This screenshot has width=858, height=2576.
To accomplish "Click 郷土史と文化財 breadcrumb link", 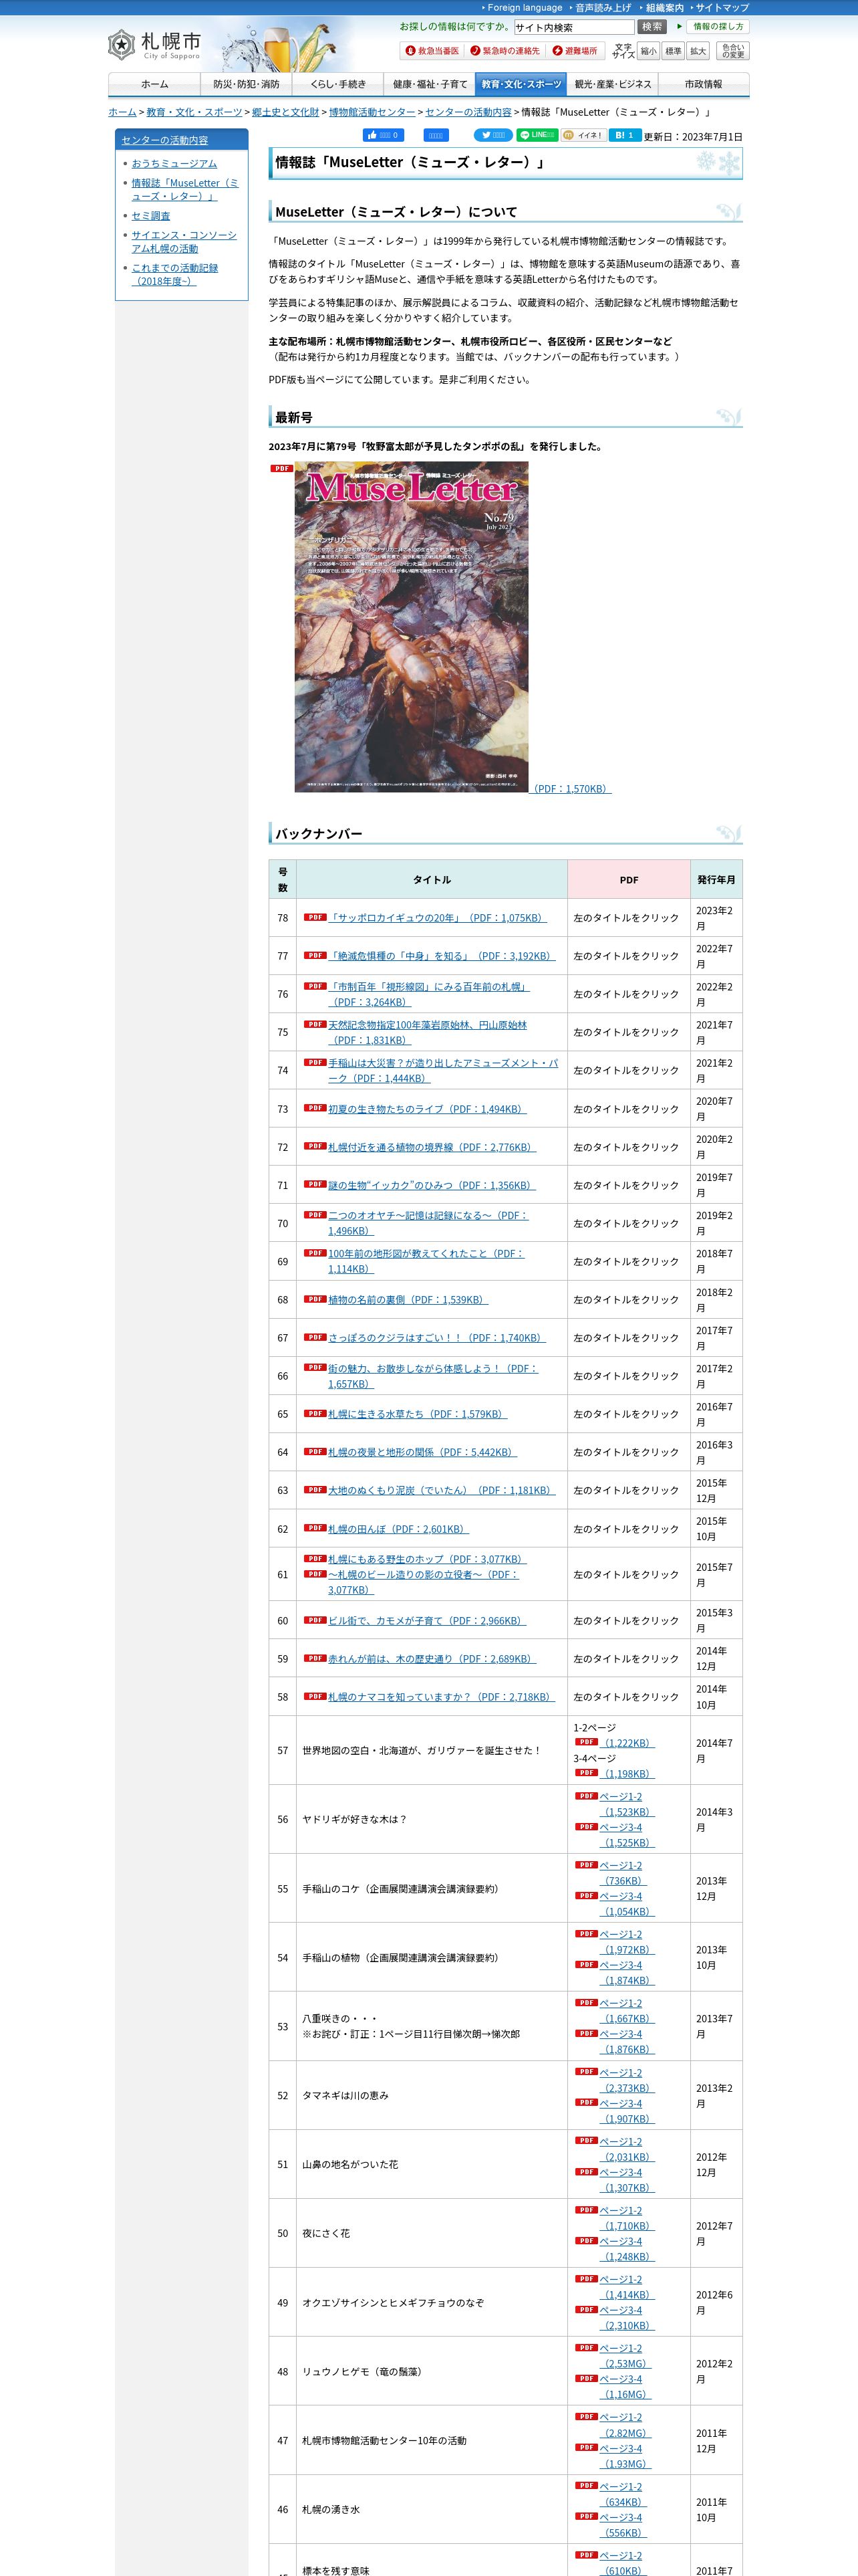I will [286, 112].
